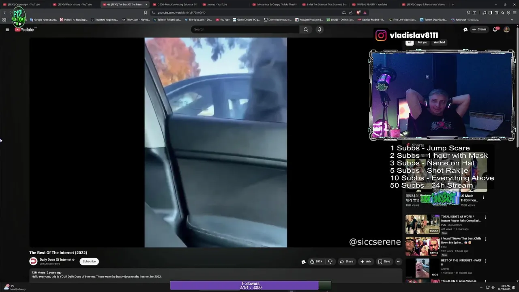Viewport: 519px width, 292px height.
Task: Switch to Most Convincing Evidence tab
Action: coord(174,4)
